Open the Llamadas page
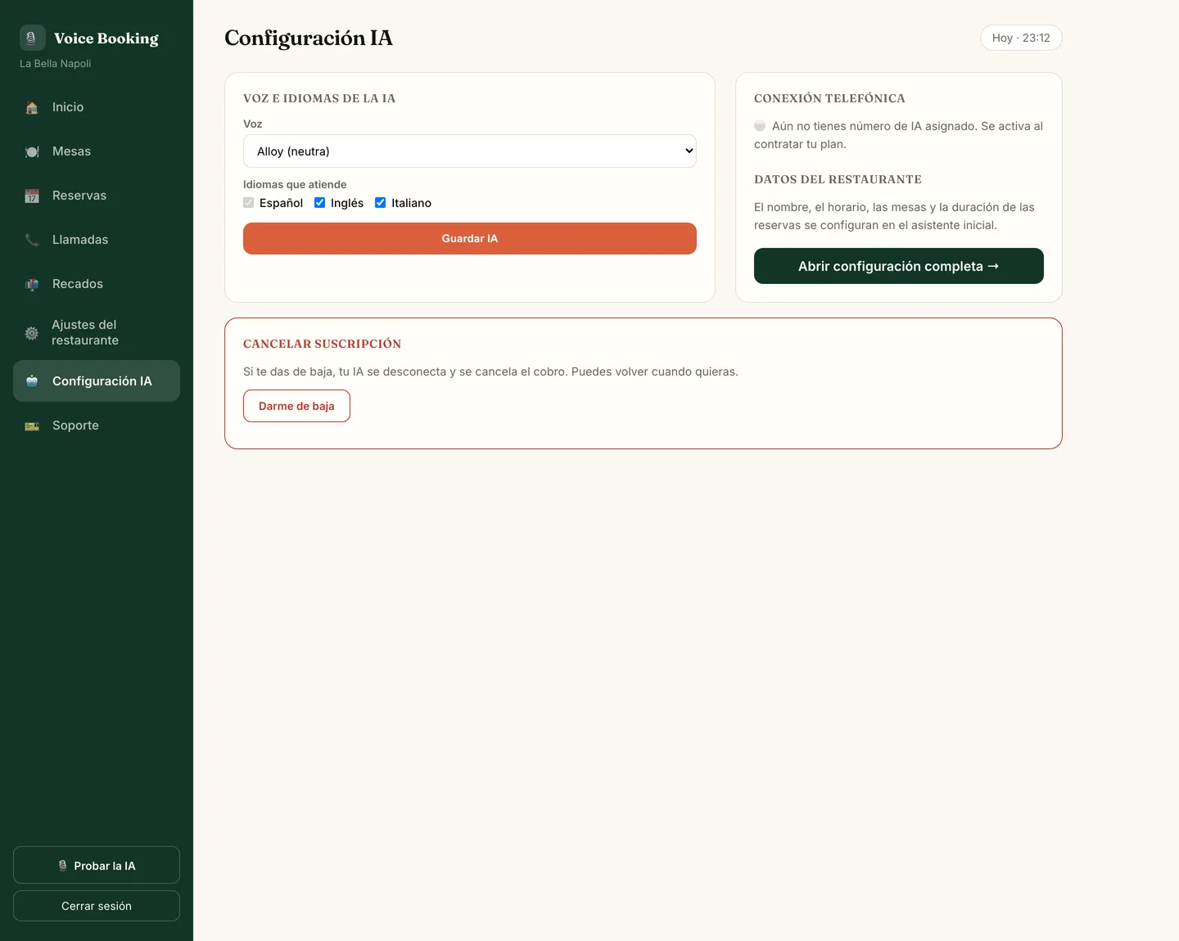 [x=97, y=240]
